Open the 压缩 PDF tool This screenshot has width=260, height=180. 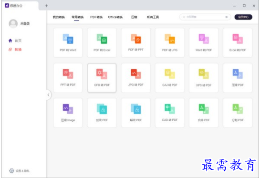pos(238,78)
